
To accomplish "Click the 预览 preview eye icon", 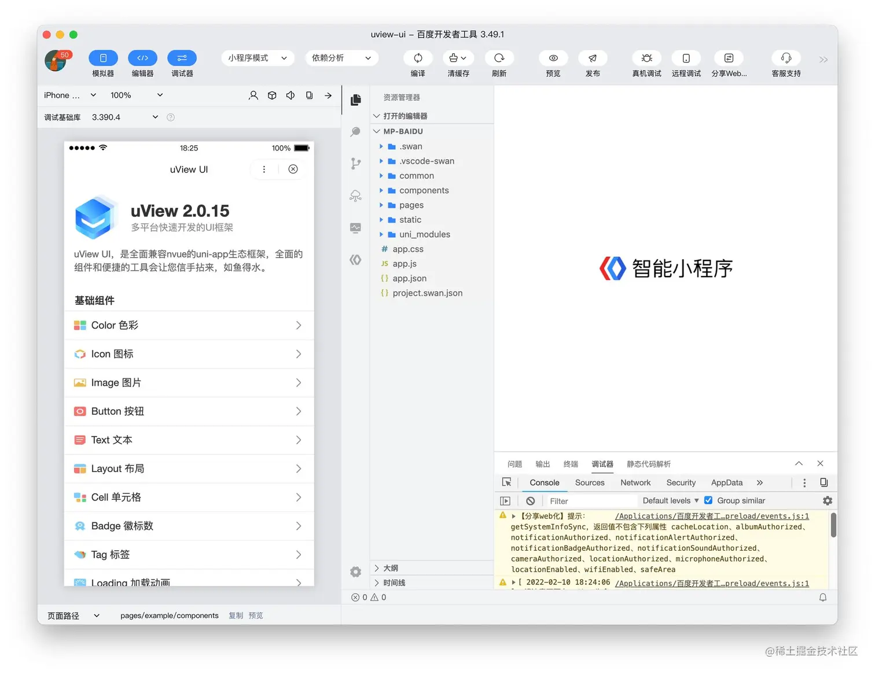I will coord(553,58).
